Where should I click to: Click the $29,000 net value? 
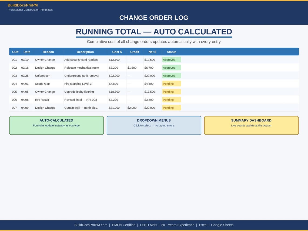(x=149, y=108)
